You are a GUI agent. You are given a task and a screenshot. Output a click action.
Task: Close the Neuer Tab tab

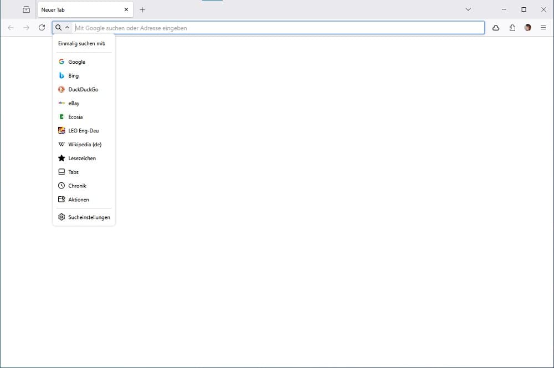pos(126,9)
